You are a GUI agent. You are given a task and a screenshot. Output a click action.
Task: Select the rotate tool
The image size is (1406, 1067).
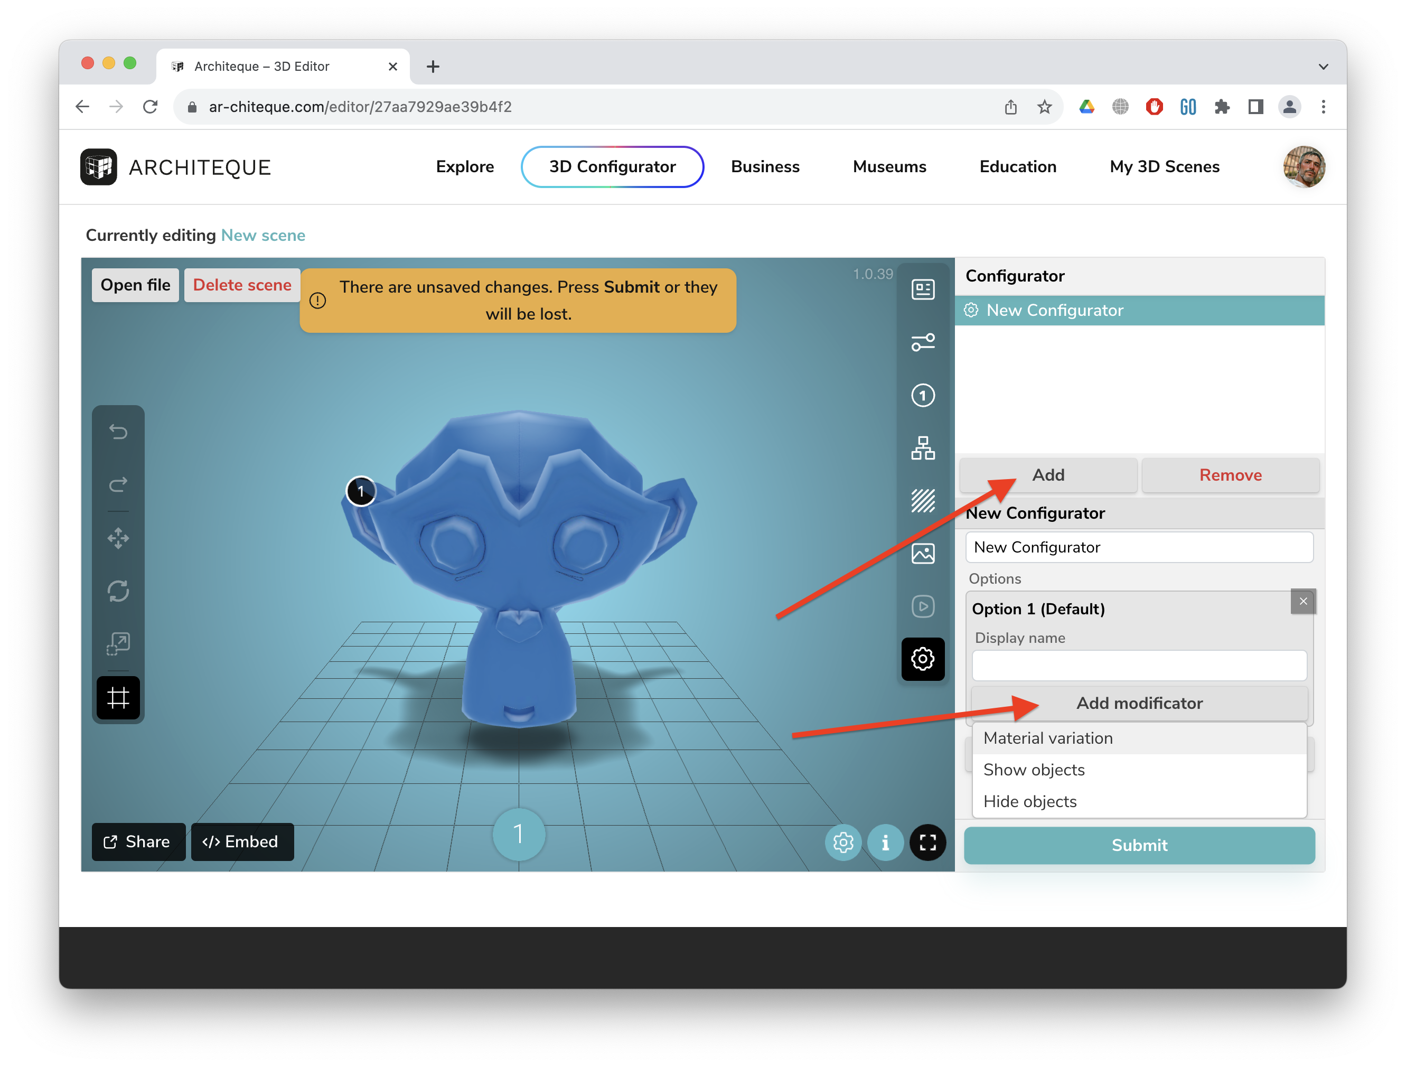[118, 591]
